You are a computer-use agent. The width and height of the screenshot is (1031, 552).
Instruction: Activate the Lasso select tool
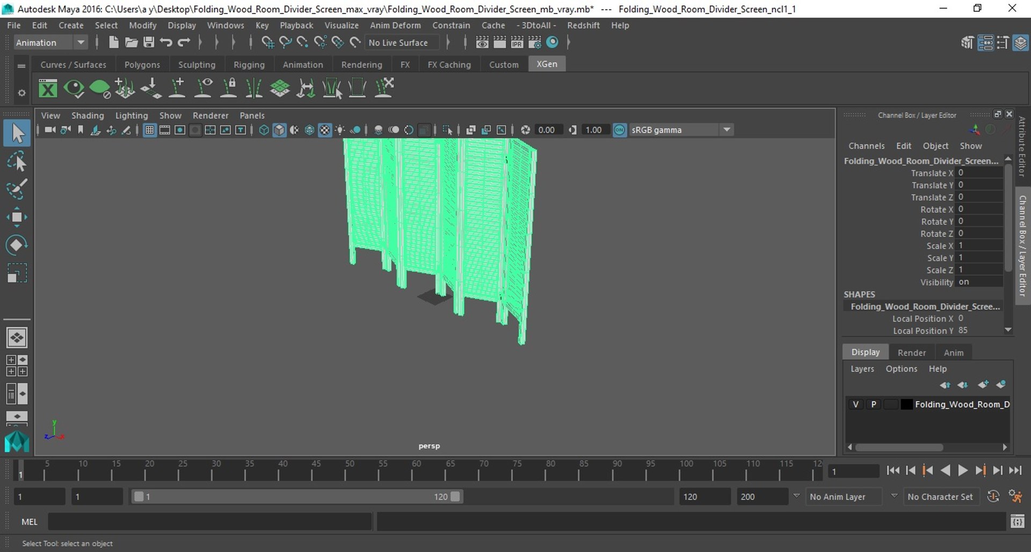pyautogui.click(x=17, y=161)
